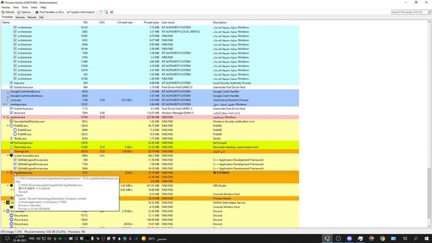Screen dimensions: 432x243
Task: Open the taskbar search icon
Action: tap(416, 238)
